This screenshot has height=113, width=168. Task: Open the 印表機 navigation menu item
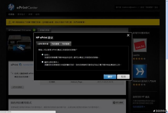(x=11, y=14)
